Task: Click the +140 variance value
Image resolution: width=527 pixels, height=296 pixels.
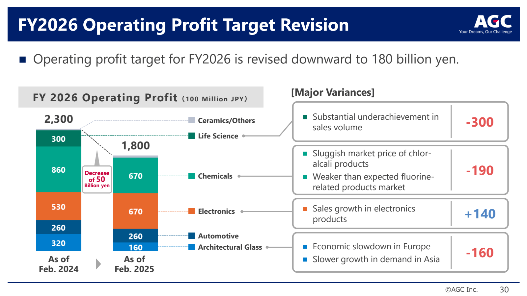Action: (x=480, y=214)
